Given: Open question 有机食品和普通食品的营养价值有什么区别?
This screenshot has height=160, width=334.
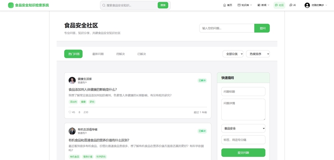Looking at the screenshot, I should [99, 140].
